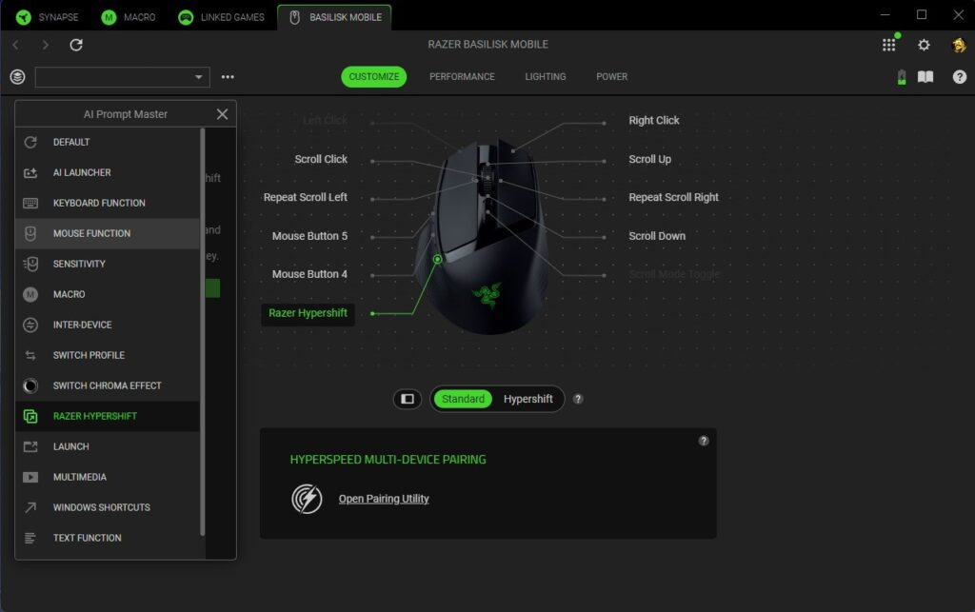Click the green hotspot on the mouse image

coord(437,259)
